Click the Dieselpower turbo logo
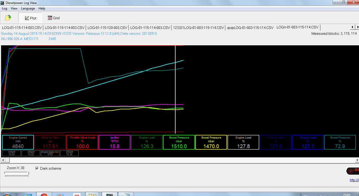 353,171
